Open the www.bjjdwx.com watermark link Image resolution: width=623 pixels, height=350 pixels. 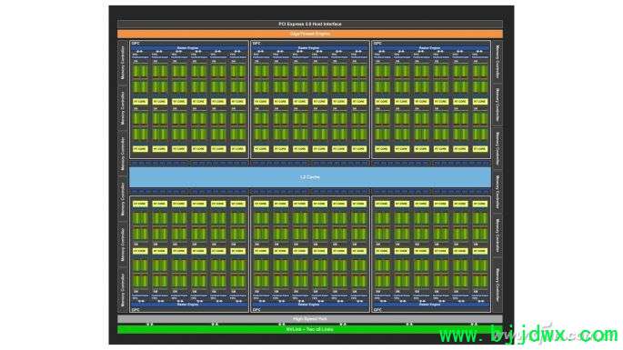coord(528,335)
